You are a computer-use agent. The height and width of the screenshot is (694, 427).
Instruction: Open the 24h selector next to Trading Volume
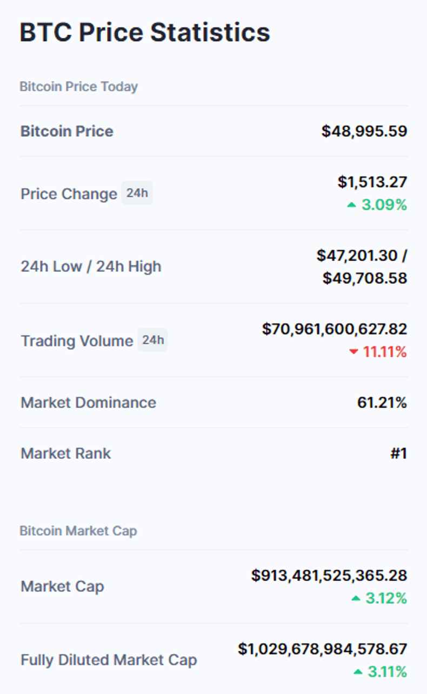[x=152, y=340]
